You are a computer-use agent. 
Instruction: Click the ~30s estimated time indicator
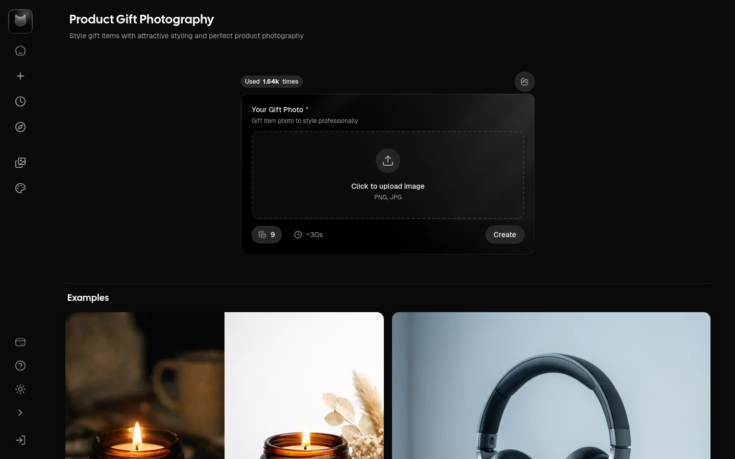308,235
